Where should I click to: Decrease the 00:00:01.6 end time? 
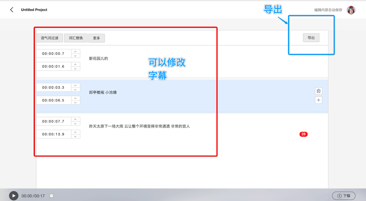(75, 68)
